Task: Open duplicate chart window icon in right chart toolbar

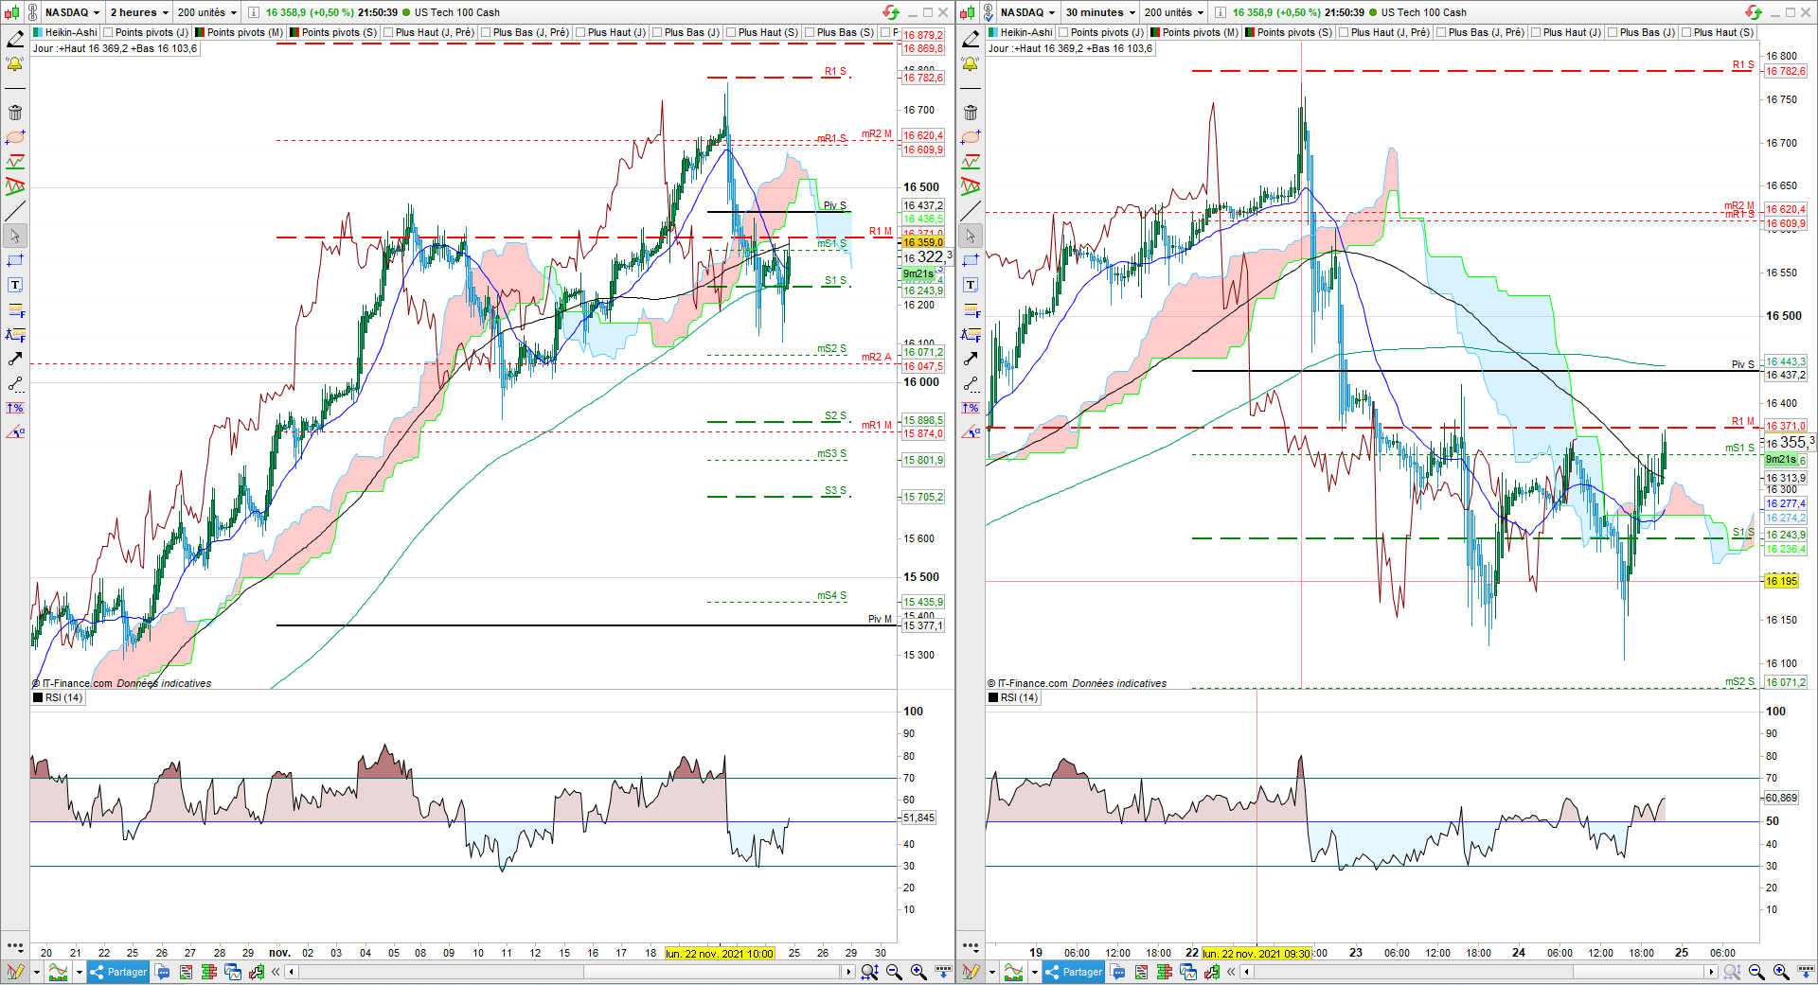Action: (x=1188, y=972)
